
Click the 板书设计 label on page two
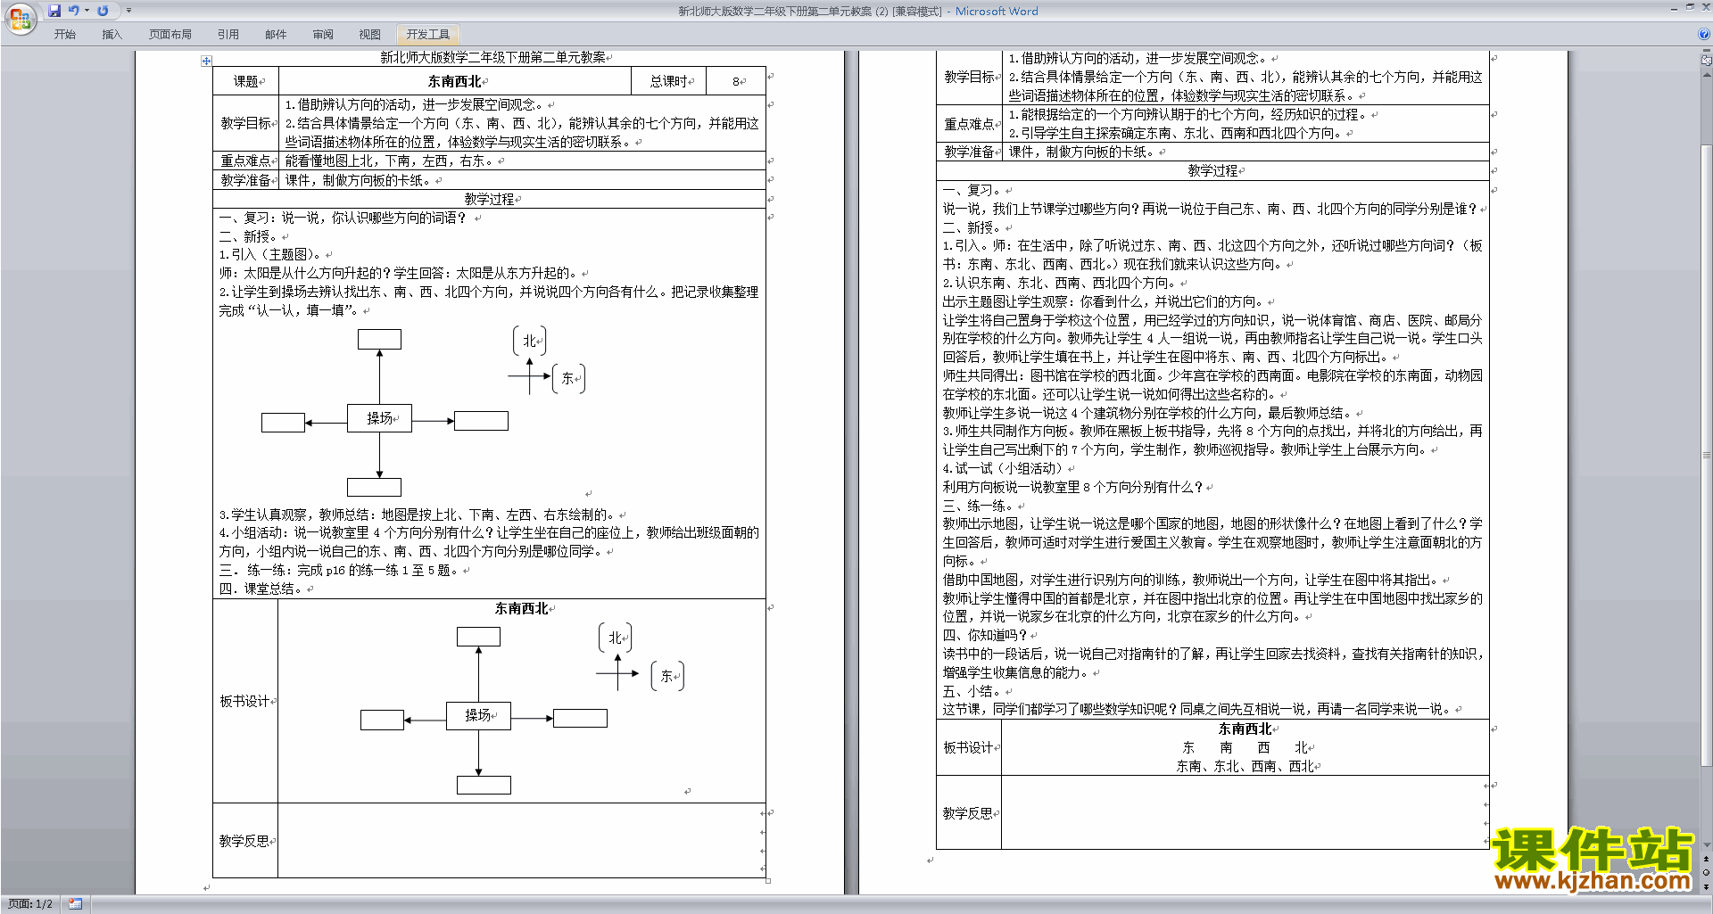pyautogui.click(x=969, y=748)
